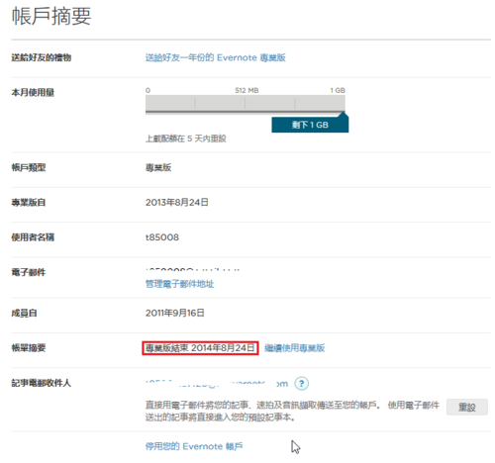495x463 pixels.
Task: Click the monthly usage progress bar
Action: click(x=246, y=104)
